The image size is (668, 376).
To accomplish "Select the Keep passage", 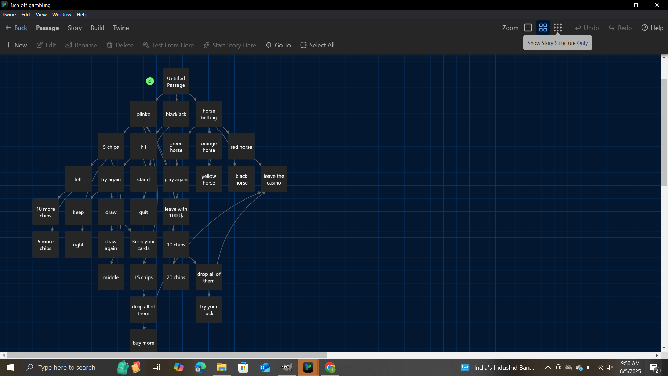I will click(78, 212).
